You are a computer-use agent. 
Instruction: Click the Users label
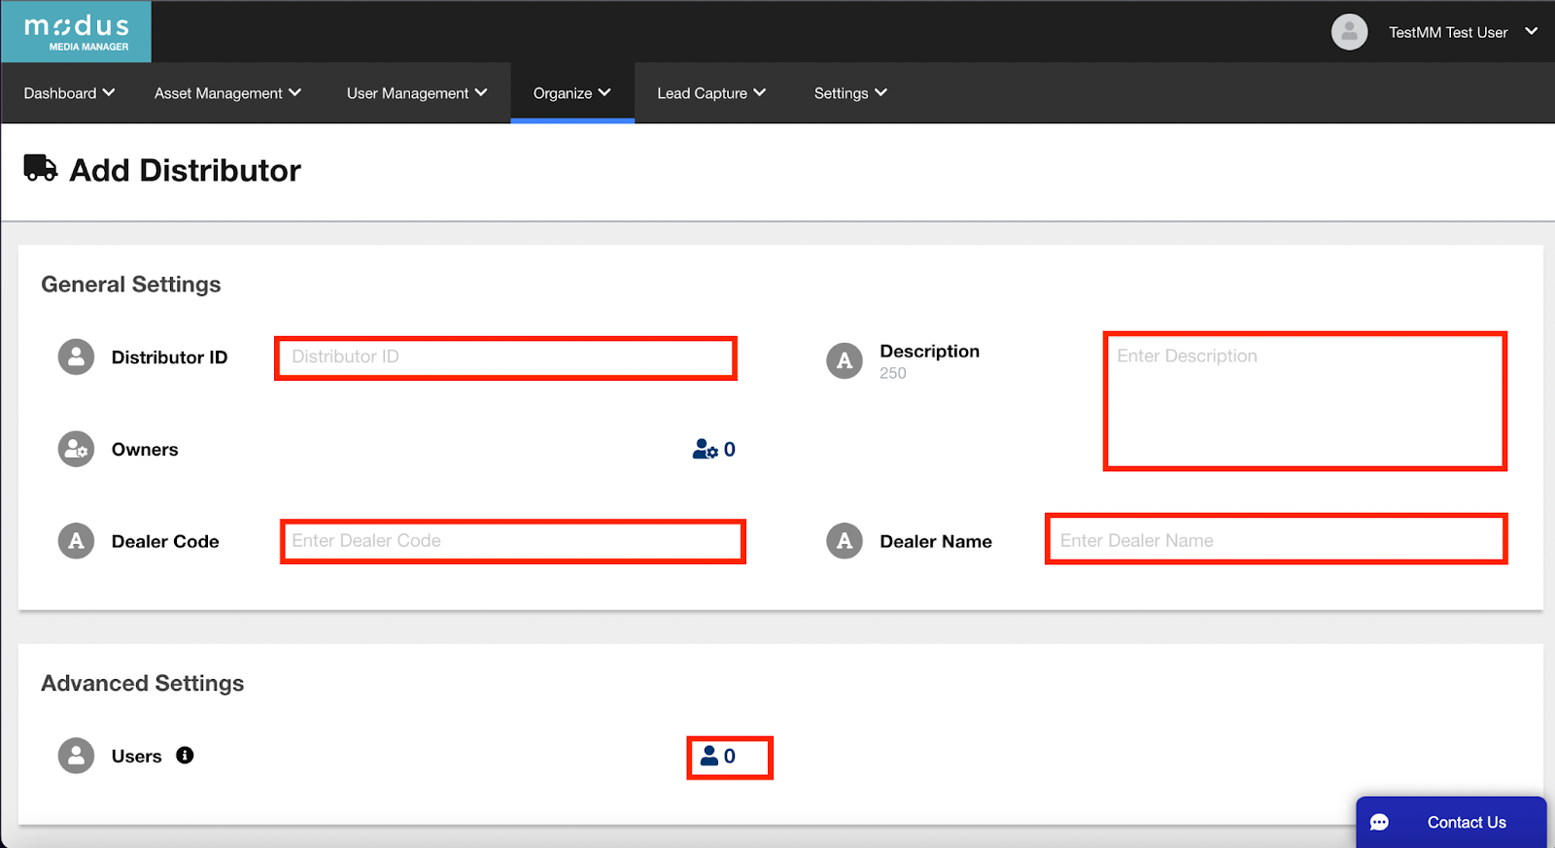click(136, 757)
